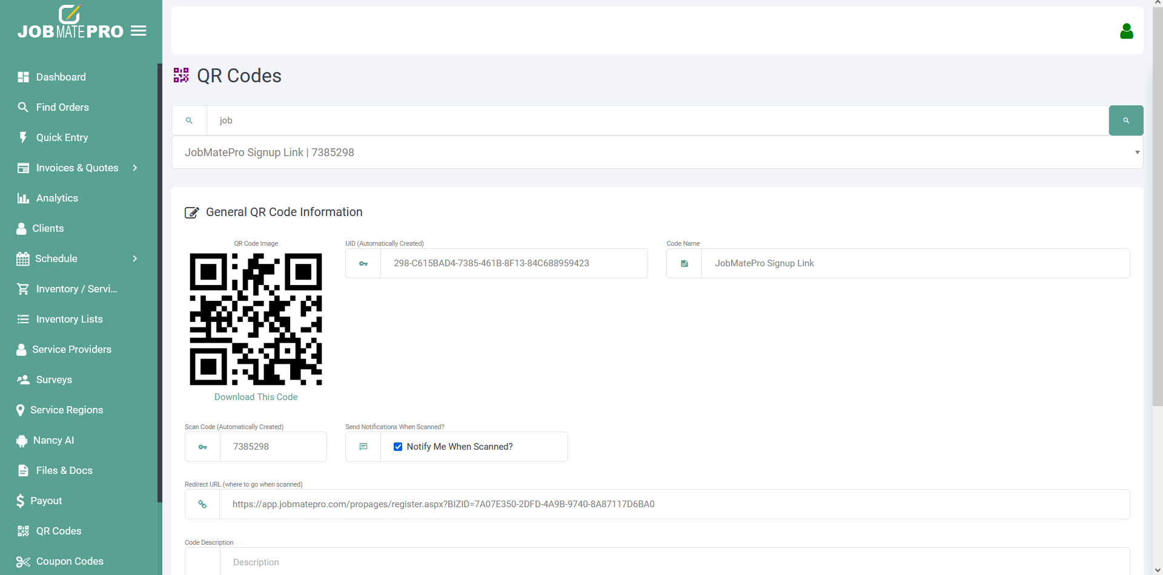Click the Redirect URL input field

[x=674, y=504]
